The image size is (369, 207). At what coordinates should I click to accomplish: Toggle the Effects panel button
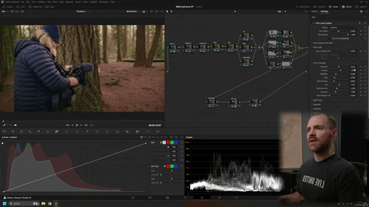click(347, 7)
